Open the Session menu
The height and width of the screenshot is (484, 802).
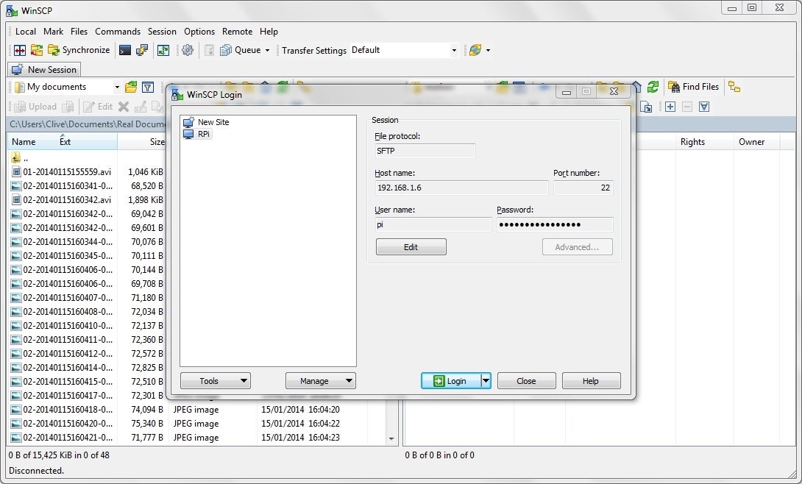[162, 32]
